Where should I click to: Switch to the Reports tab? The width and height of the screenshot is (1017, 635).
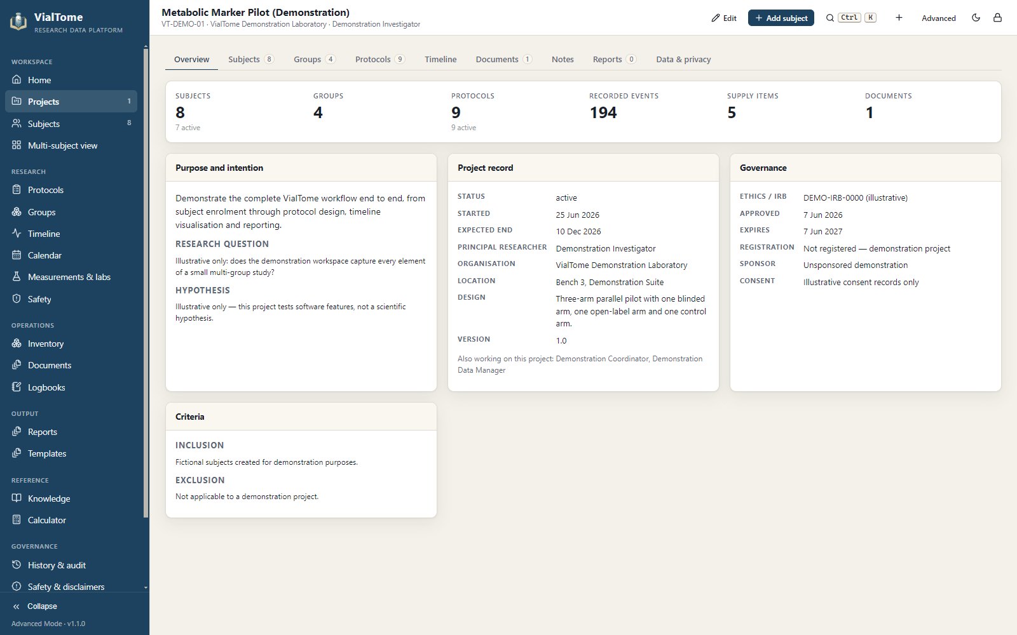(x=614, y=59)
